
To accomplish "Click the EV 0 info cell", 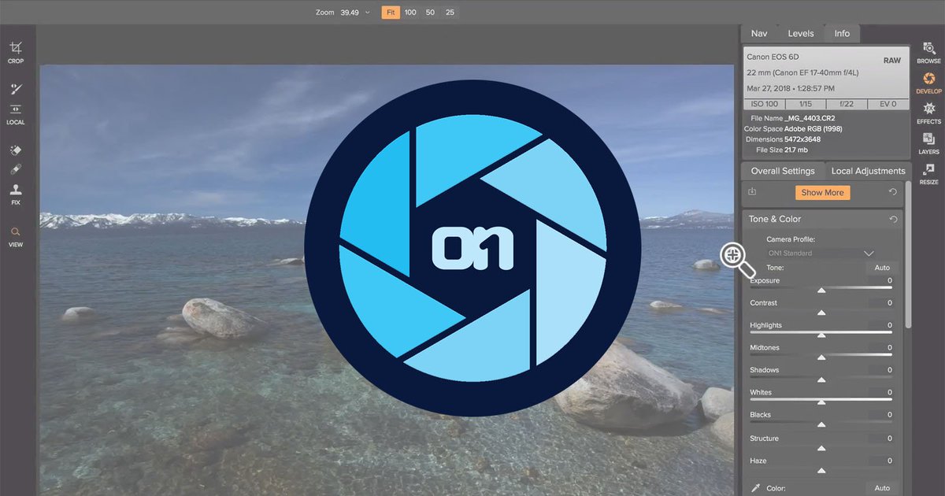I will point(888,104).
